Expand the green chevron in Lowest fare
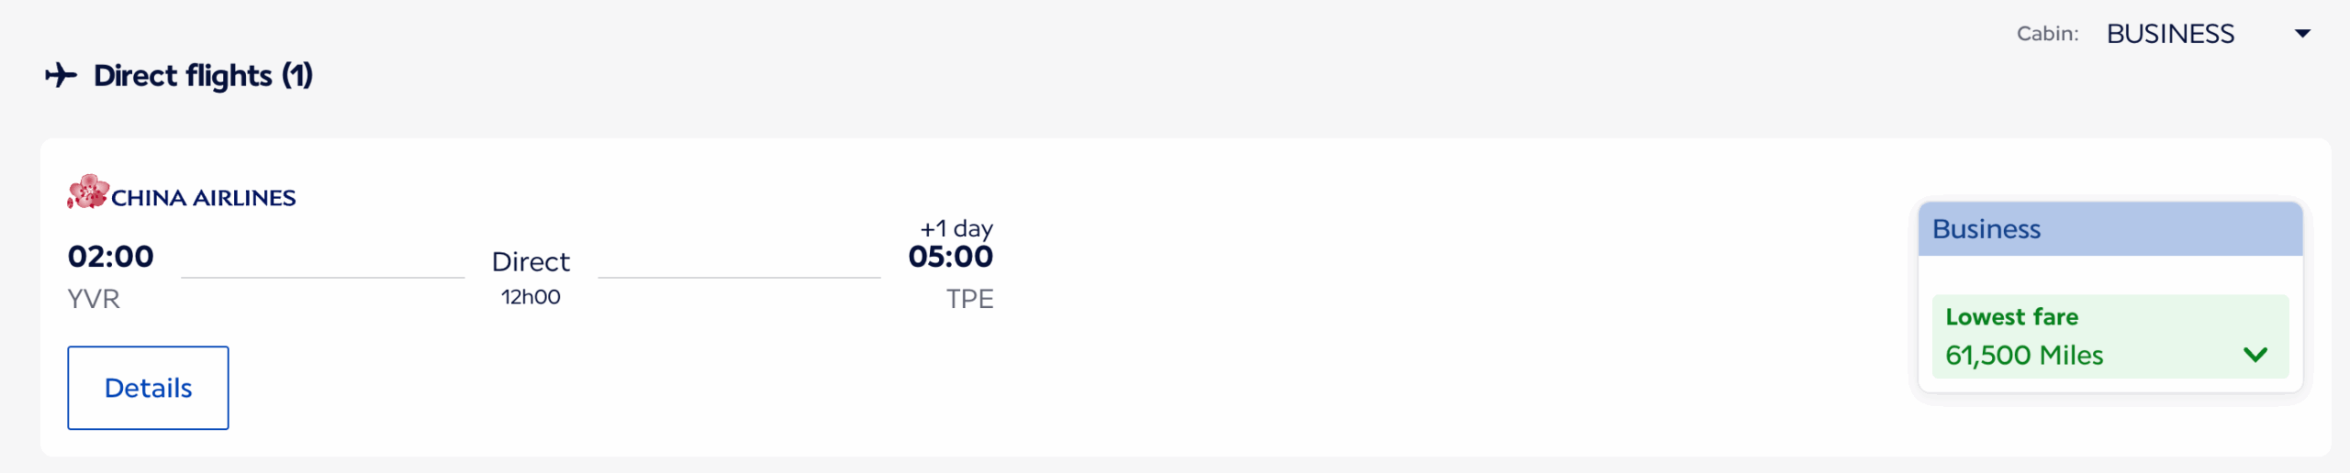The image size is (2350, 473). (2255, 355)
